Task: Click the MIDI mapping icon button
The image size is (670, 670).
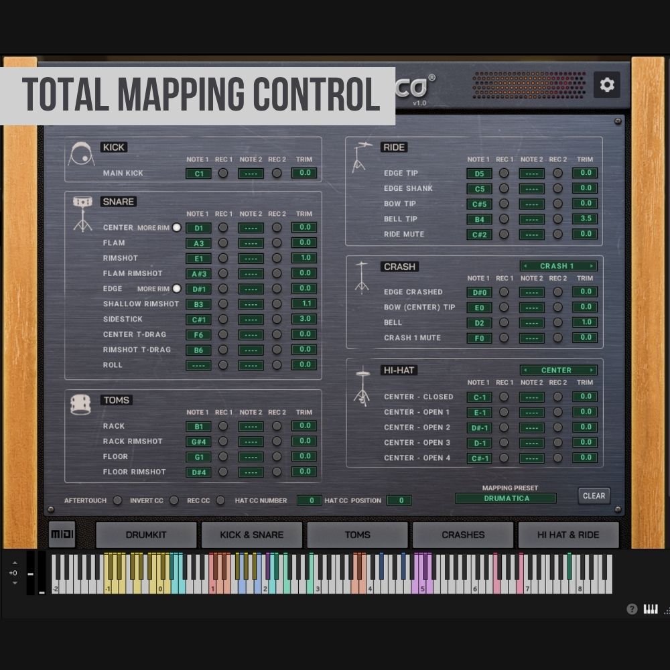Action: pos(62,535)
